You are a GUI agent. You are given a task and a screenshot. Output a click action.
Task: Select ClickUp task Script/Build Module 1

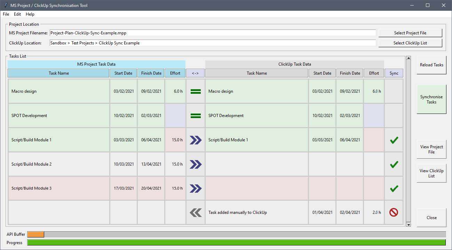(257, 140)
